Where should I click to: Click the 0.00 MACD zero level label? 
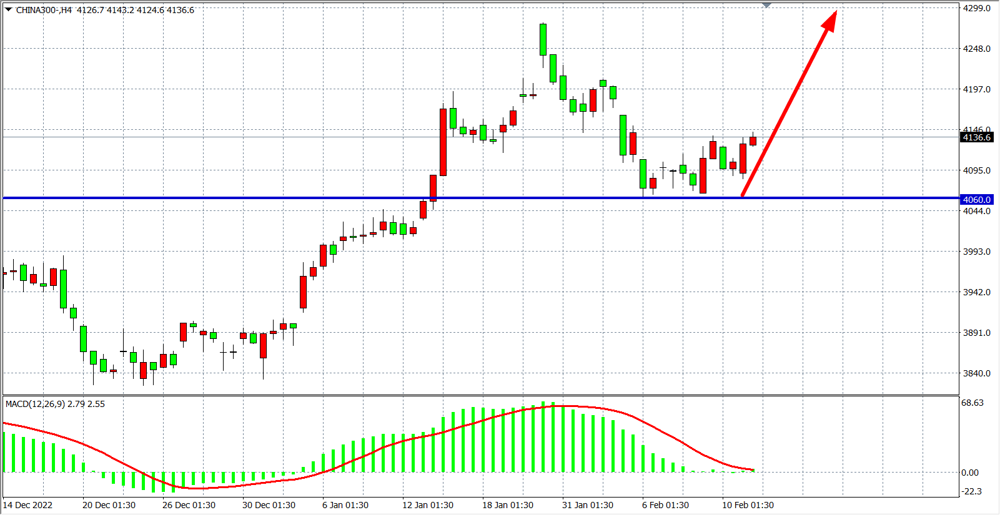[970, 473]
